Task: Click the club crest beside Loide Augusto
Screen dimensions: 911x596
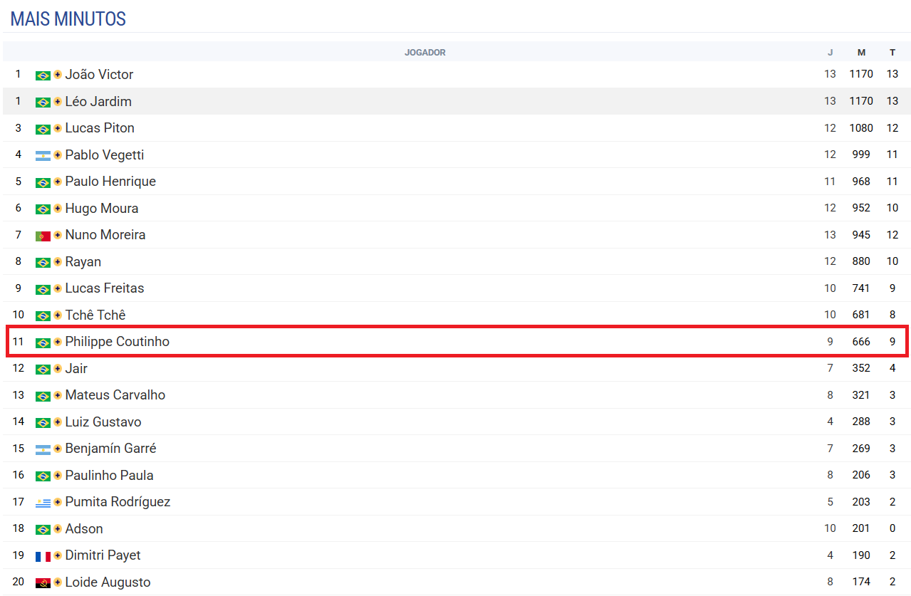Action: tap(58, 582)
